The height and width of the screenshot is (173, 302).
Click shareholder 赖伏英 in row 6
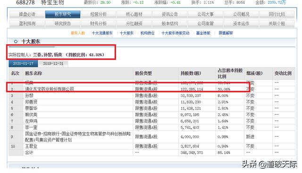31,115
